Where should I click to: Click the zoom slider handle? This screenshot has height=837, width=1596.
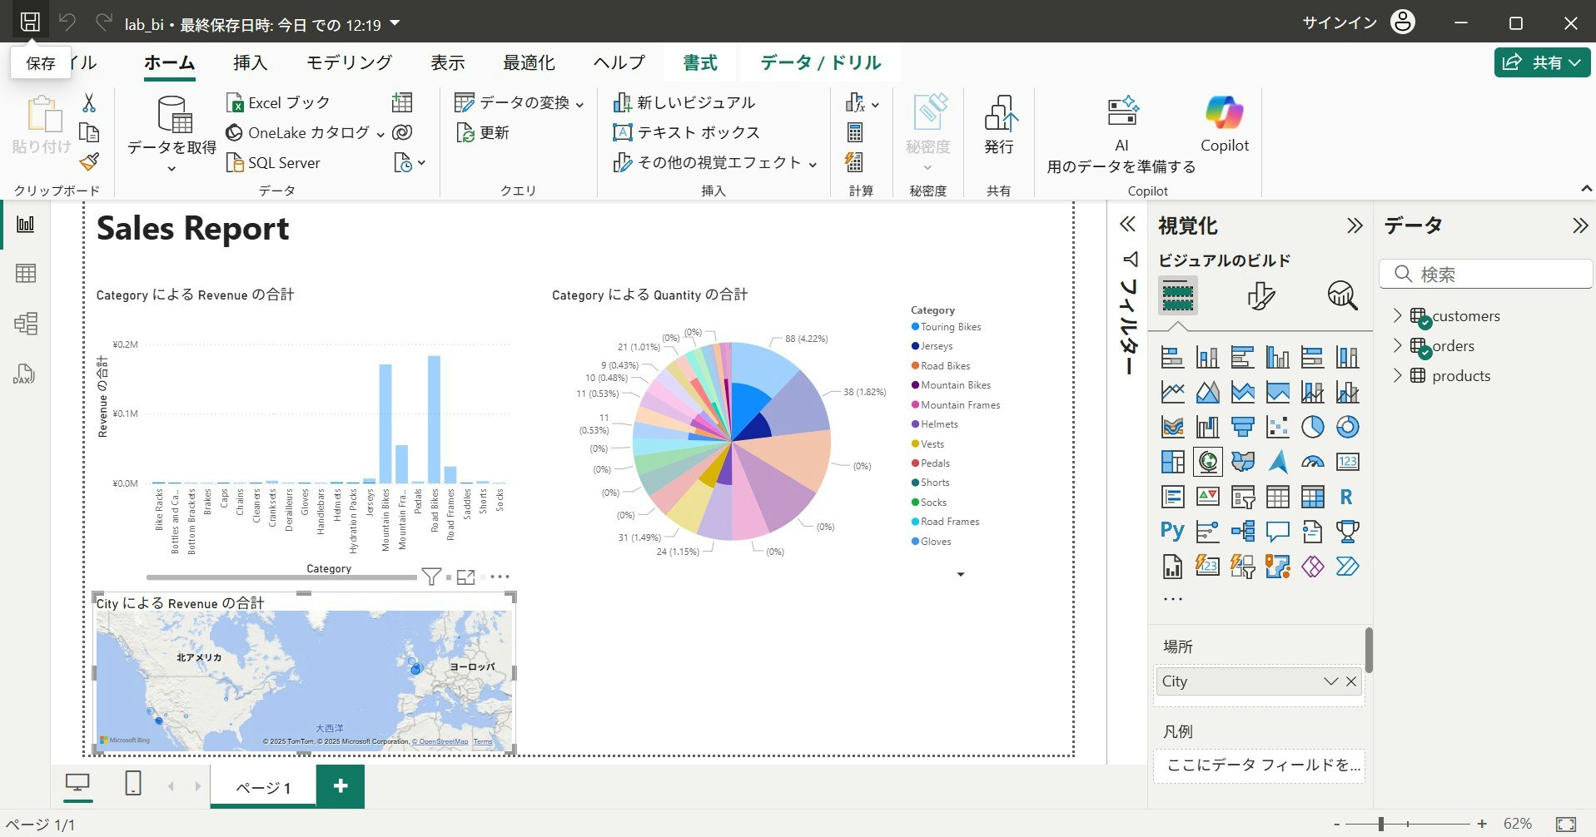[1380, 824]
